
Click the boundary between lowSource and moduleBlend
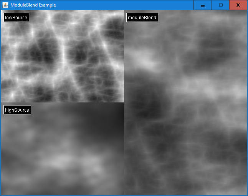pyautogui.click(x=124, y=58)
